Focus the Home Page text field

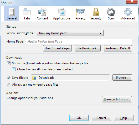(x=79, y=41)
